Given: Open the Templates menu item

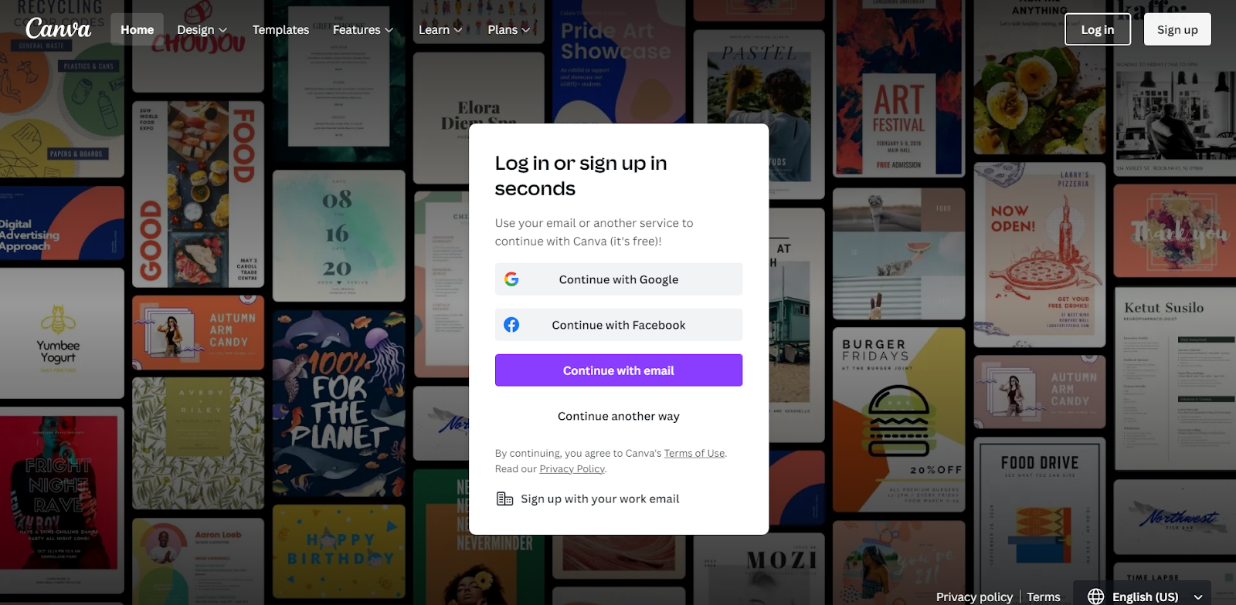Looking at the screenshot, I should click(280, 29).
